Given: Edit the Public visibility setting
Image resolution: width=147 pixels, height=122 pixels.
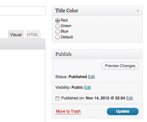Looking at the screenshot, I should 87,87.
